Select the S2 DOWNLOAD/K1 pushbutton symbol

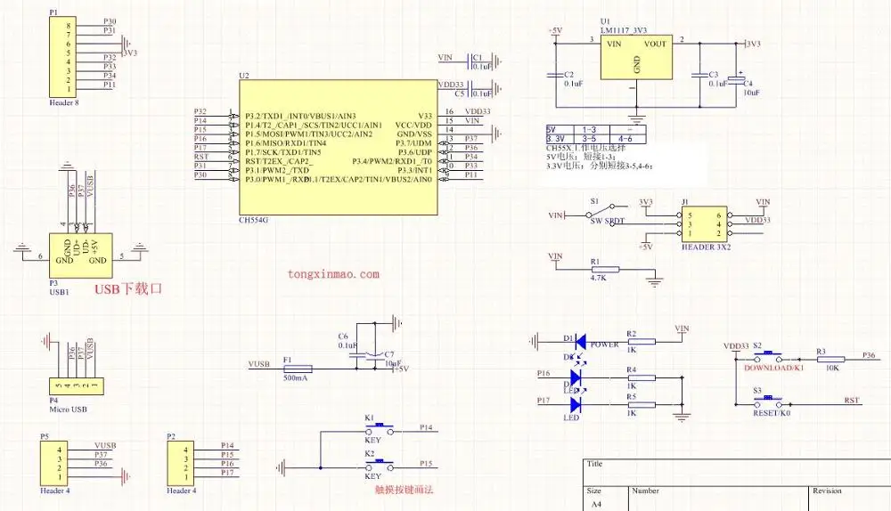(x=768, y=358)
